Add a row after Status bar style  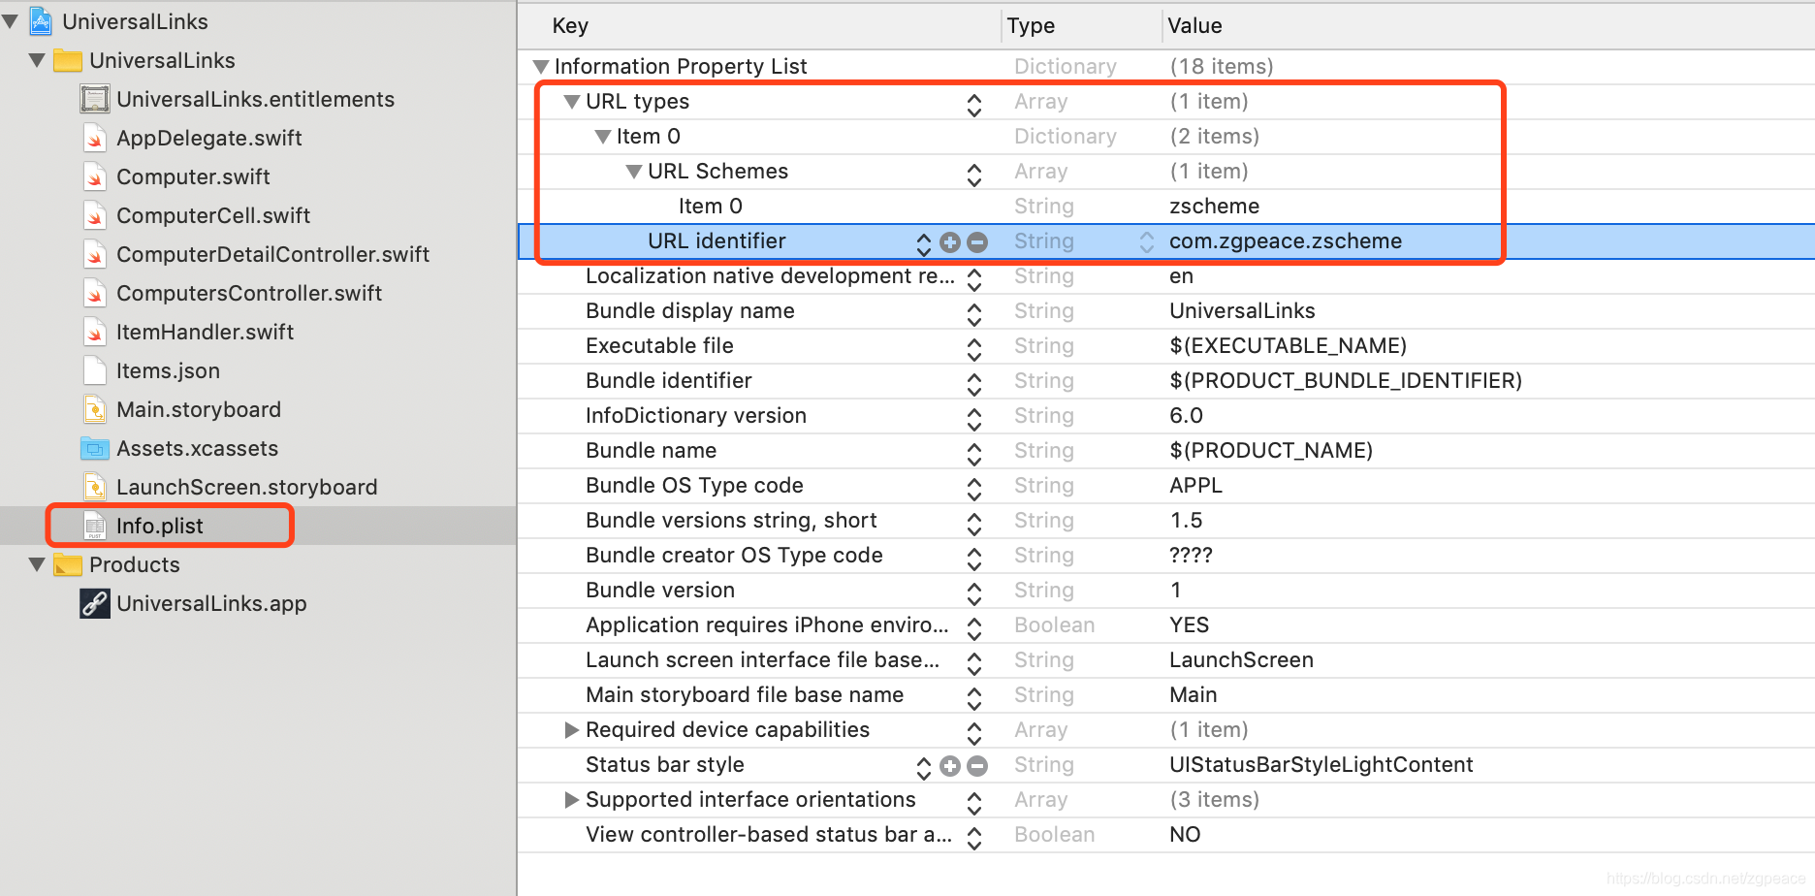950,766
